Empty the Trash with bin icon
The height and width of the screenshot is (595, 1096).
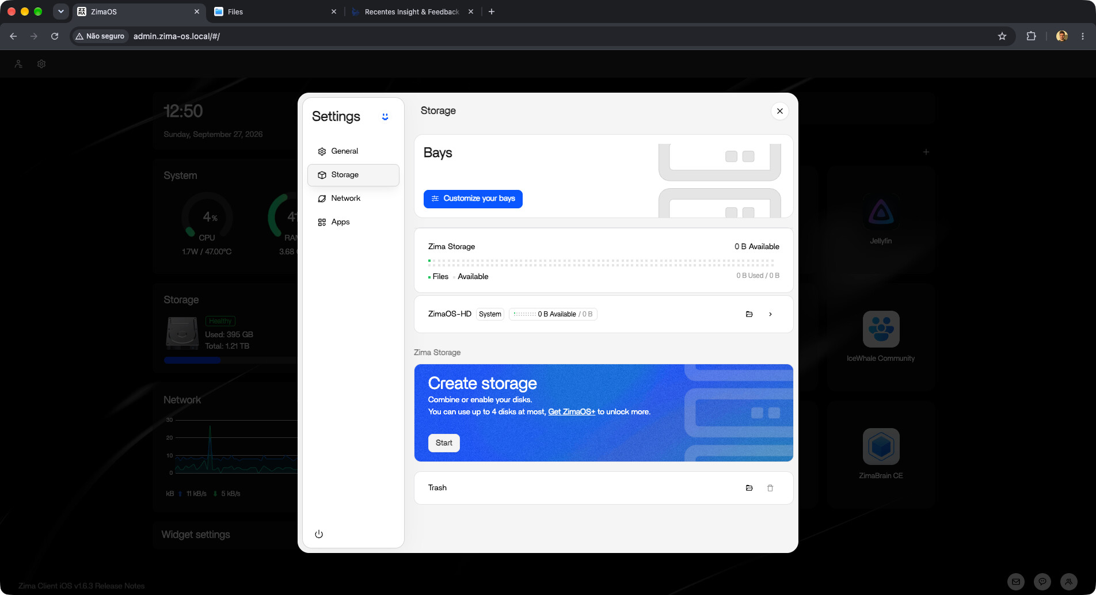pyautogui.click(x=770, y=488)
